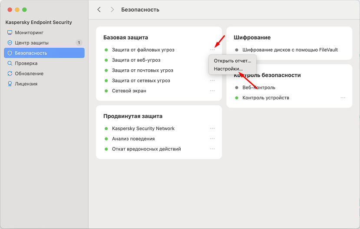Click the Проверка magnifier icon

[10, 63]
